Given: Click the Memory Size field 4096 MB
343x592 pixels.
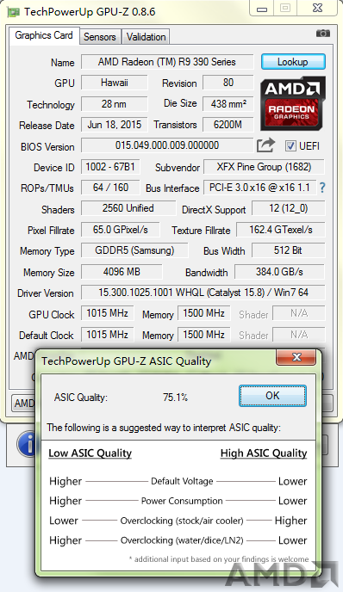Looking at the screenshot, I should point(122,272).
